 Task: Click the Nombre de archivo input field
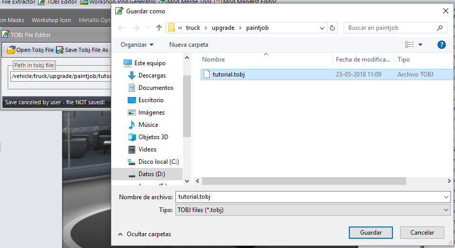point(310,197)
